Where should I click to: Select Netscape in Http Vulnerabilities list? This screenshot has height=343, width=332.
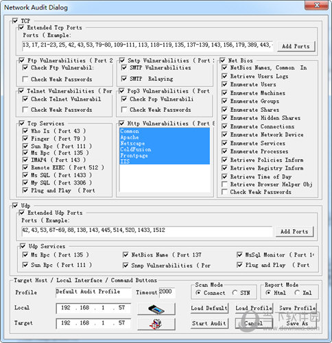[x=165, y=143]
